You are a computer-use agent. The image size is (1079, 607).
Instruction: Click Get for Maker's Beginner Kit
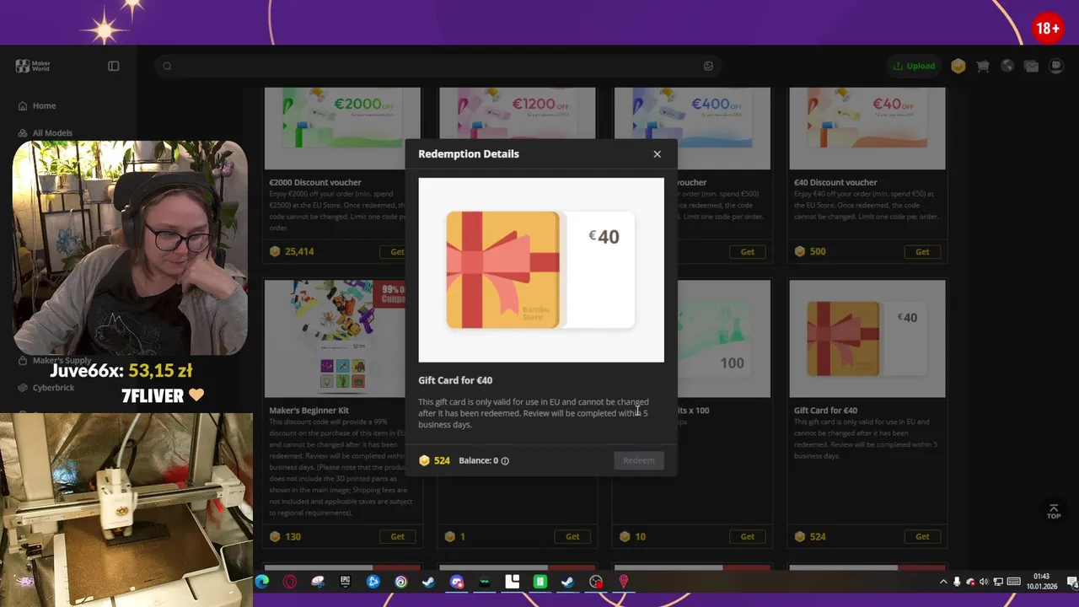[397, 537]
